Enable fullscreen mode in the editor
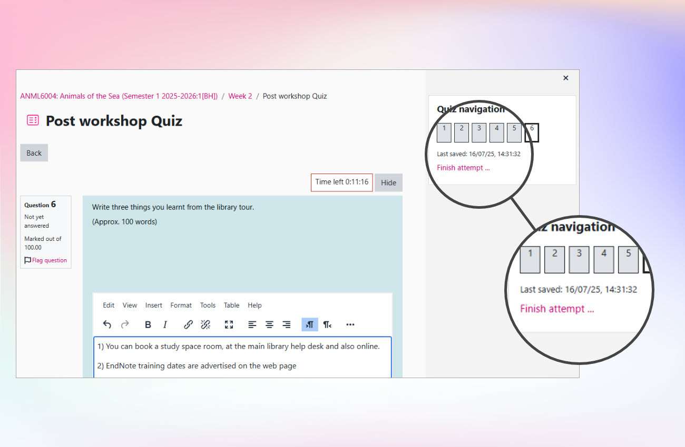685x447 pixels. pos(229,324)
